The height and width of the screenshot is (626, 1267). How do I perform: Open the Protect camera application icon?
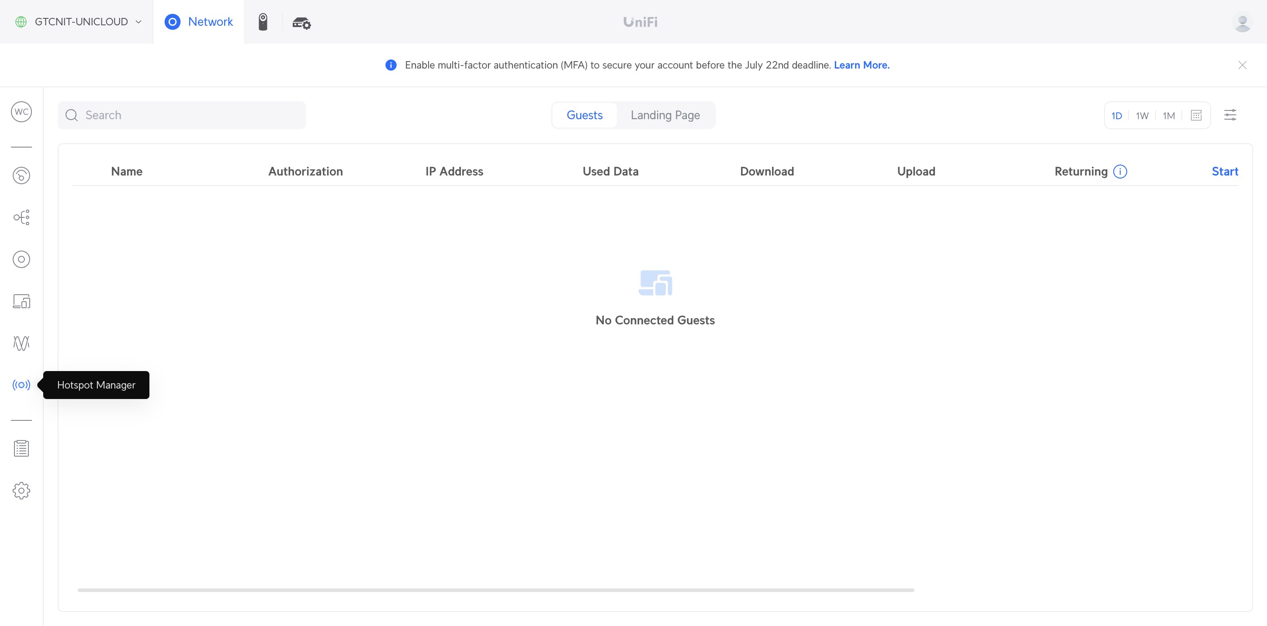pos(263,22)
